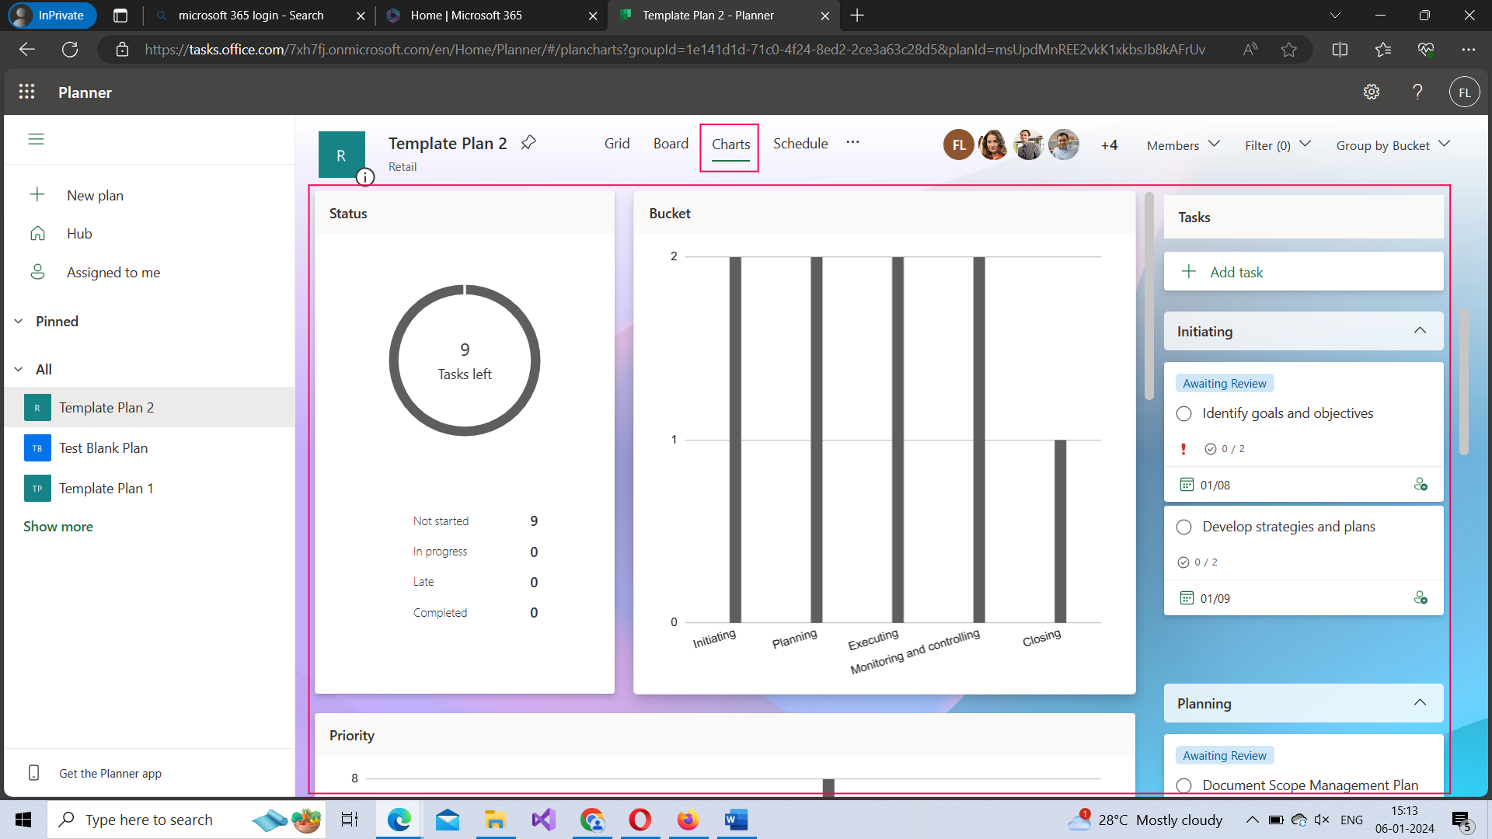Open File Explorer from the taskbar

click(495, 820)
